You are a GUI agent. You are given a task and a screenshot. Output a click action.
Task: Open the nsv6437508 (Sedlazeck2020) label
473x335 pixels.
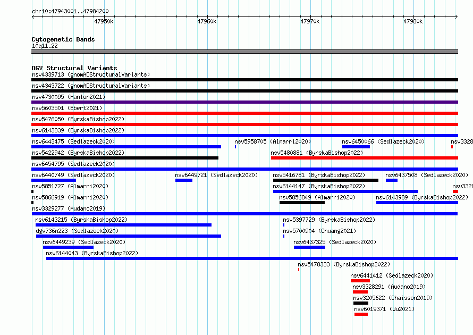point(427,175)
